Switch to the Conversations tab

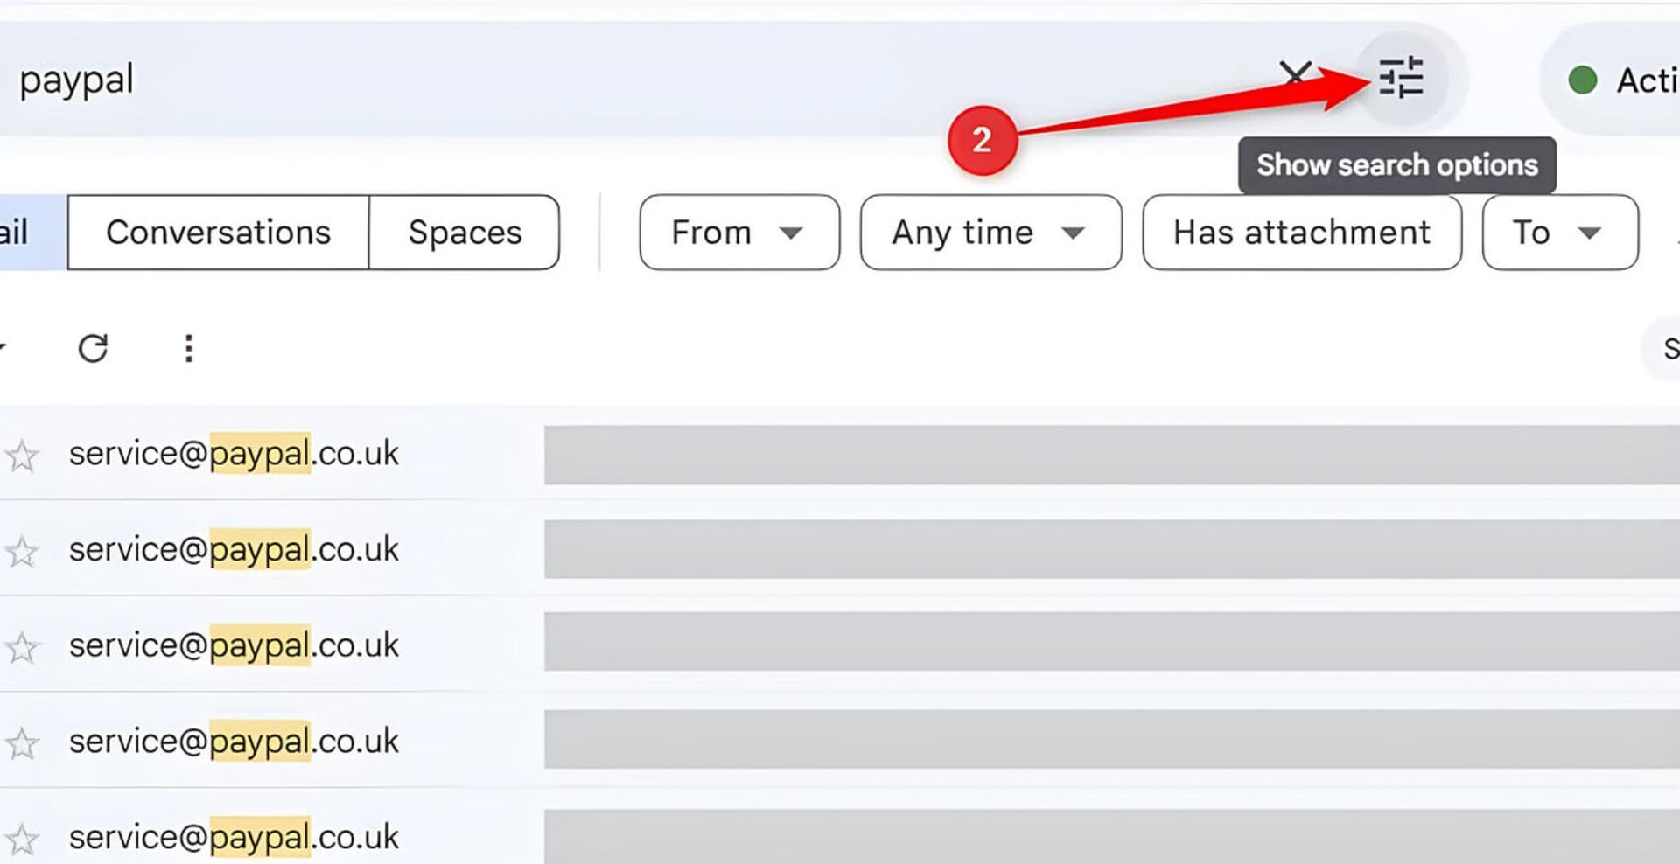(218, 233)
